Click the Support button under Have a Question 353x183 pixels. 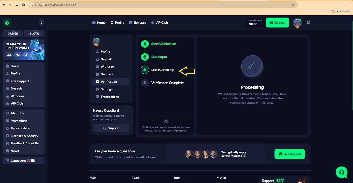point(111,128)
